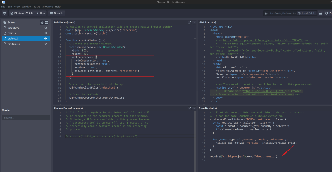332x172 pixels.
Task: Click the padlock icon next to Load Fiddle
Action: coord(320,13)
